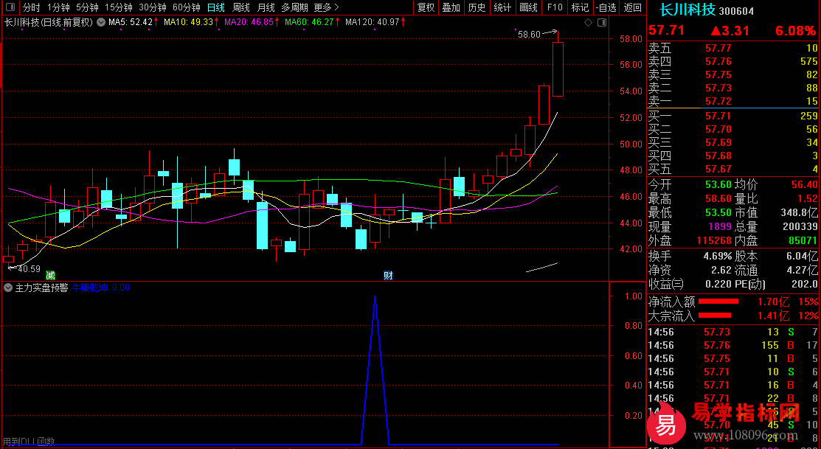This screenshot has width=821, height=449.
Task: Click the 卖一 price 57.72 row
Action: tap(733, 101)
